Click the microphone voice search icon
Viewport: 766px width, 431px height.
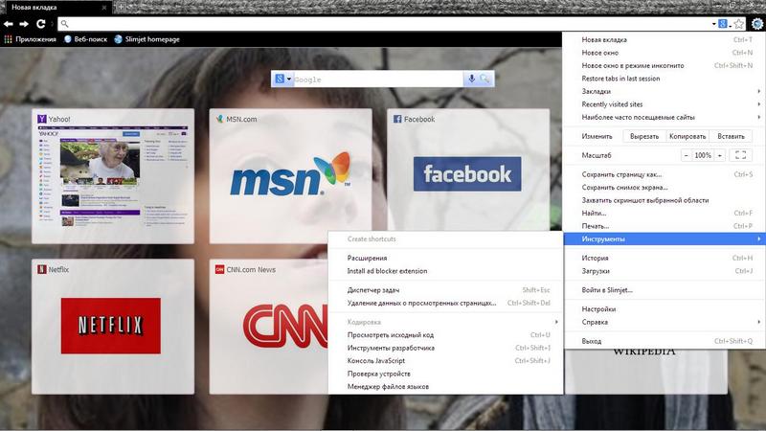point(471,79)
